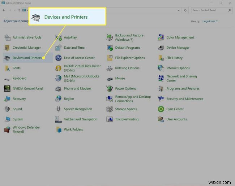Image resolution: width=235 pixels, height=186 pixels.
Task: Open the System computer icon
Action: (x=7, y=119)
